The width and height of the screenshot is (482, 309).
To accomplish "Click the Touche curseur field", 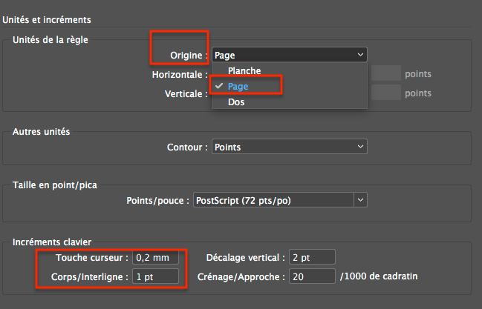I will (x=154, y=258).
